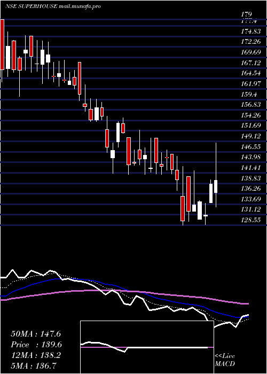Image resolution: width=267 pixels, height=374 pixels.
Task: Click the 141.41 price axis label
Action: (x=252, y=167)
